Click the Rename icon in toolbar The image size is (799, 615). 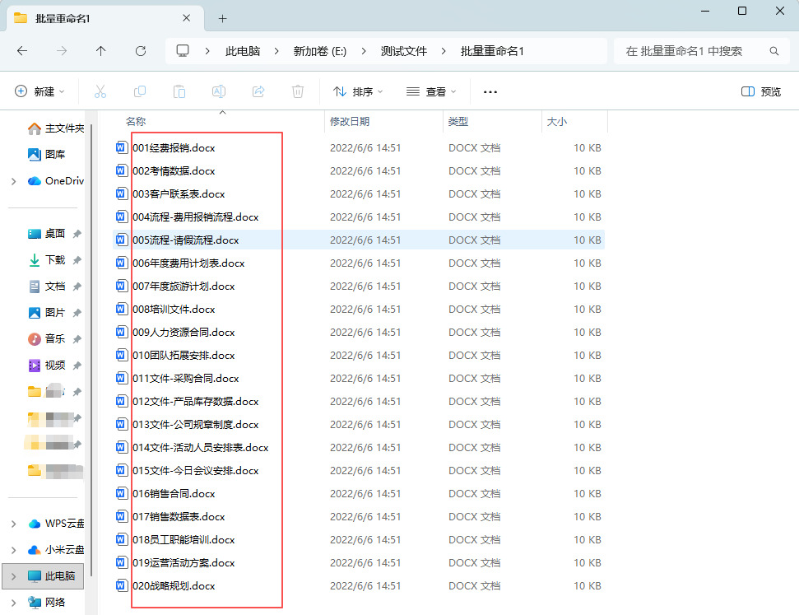pos(219,91)
